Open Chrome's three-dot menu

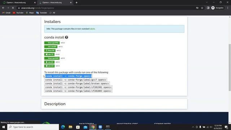point(228,8)
